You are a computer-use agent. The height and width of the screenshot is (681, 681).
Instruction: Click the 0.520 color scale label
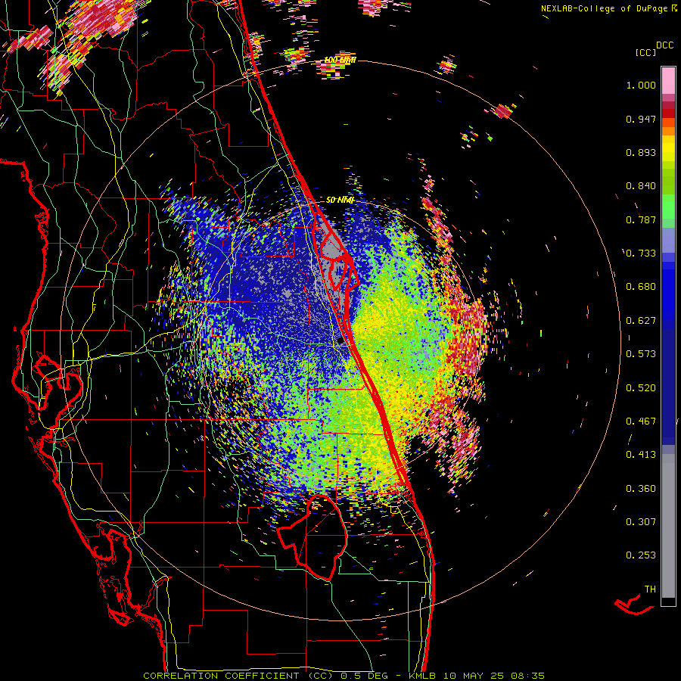[641, 388]
